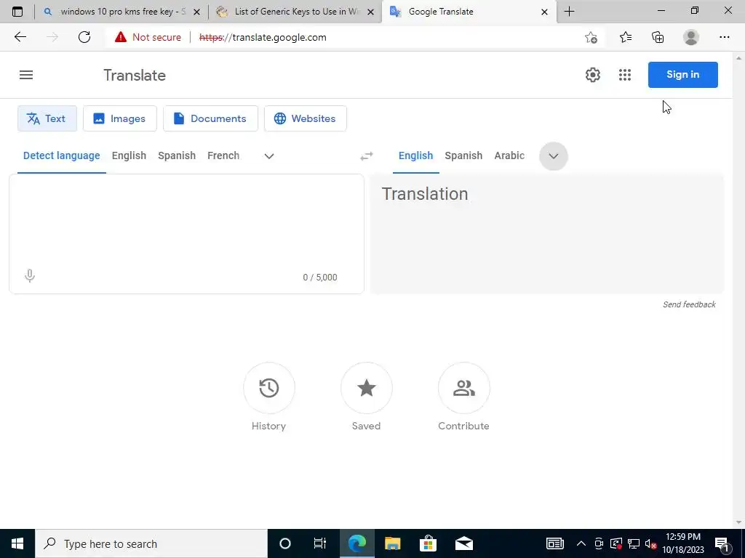Image resolution: width=745 pixels, height=558 pixels.
Task: Choose Spanish as target language
Action: coord(463,155)
